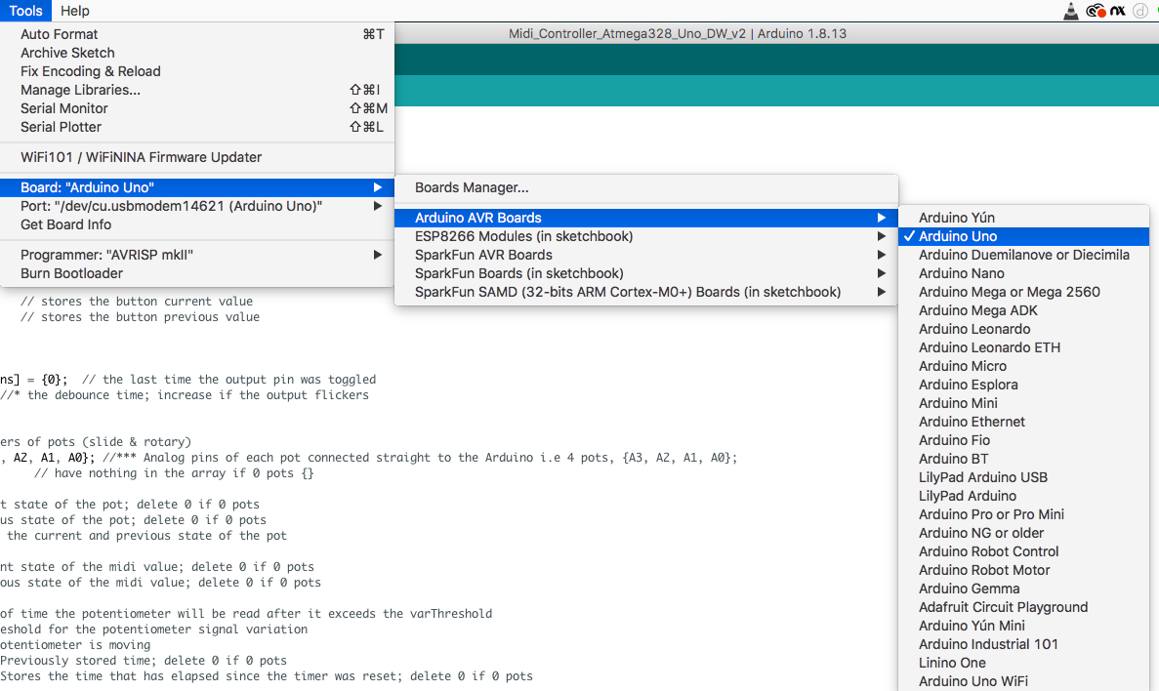Click the cloud icon with red dot in menu bar
This screenshot has height=691, width=1159.
pos(1096,11)
